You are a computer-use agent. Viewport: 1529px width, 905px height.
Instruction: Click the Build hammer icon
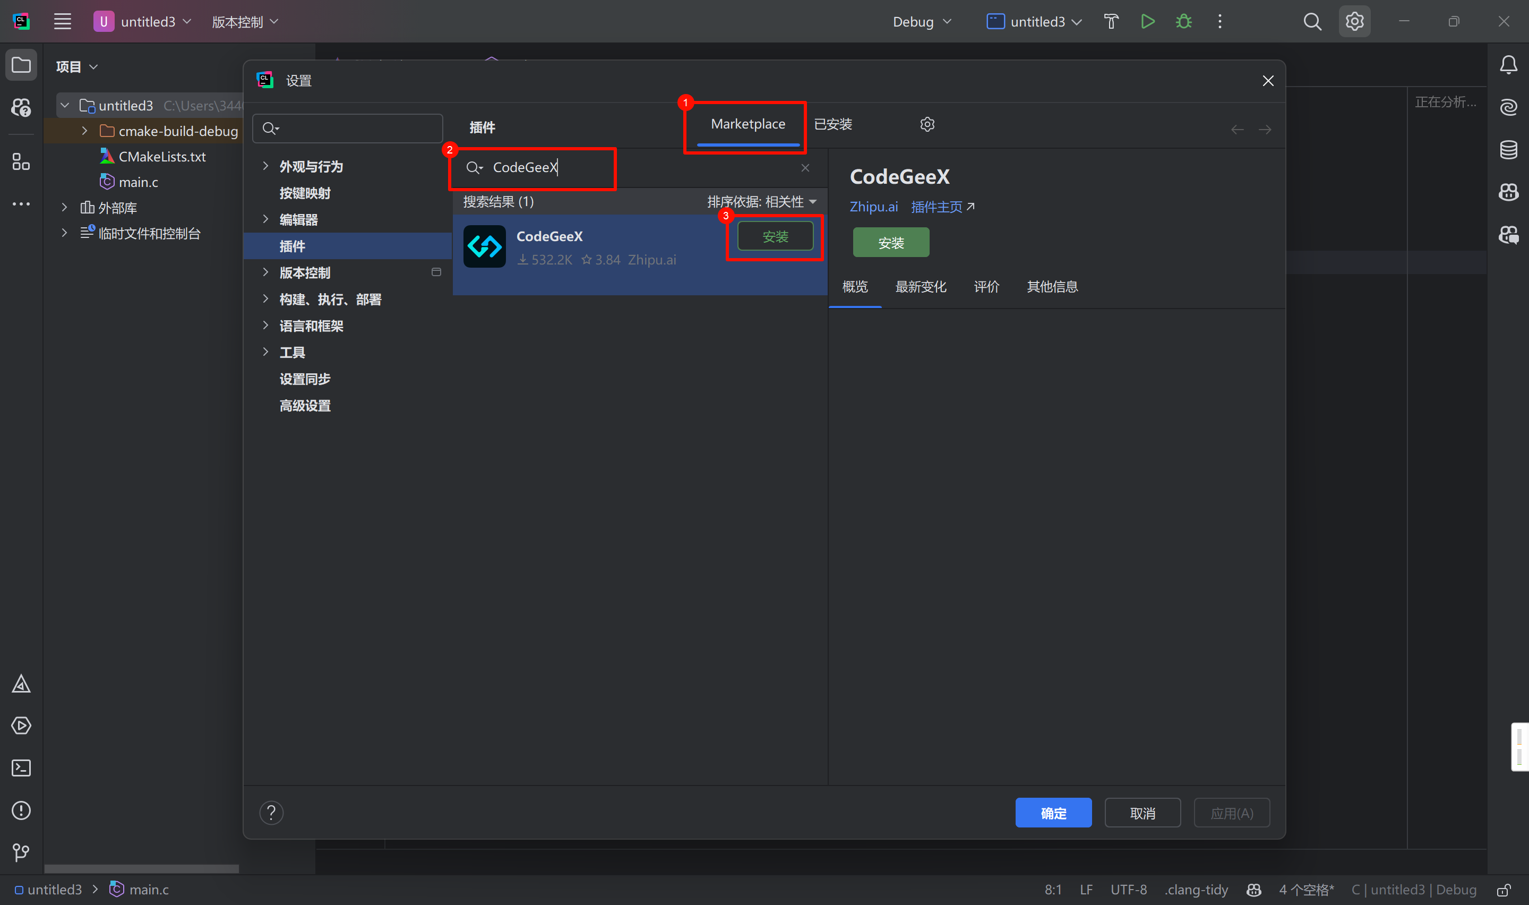click(1111, 22)
